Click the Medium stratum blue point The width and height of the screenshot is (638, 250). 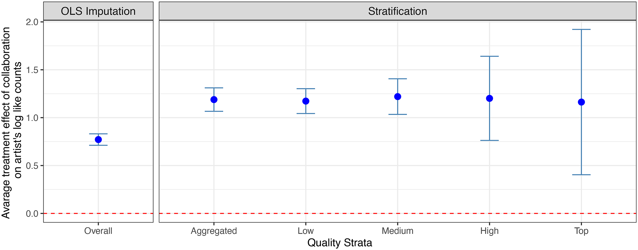tap(398, 97)
